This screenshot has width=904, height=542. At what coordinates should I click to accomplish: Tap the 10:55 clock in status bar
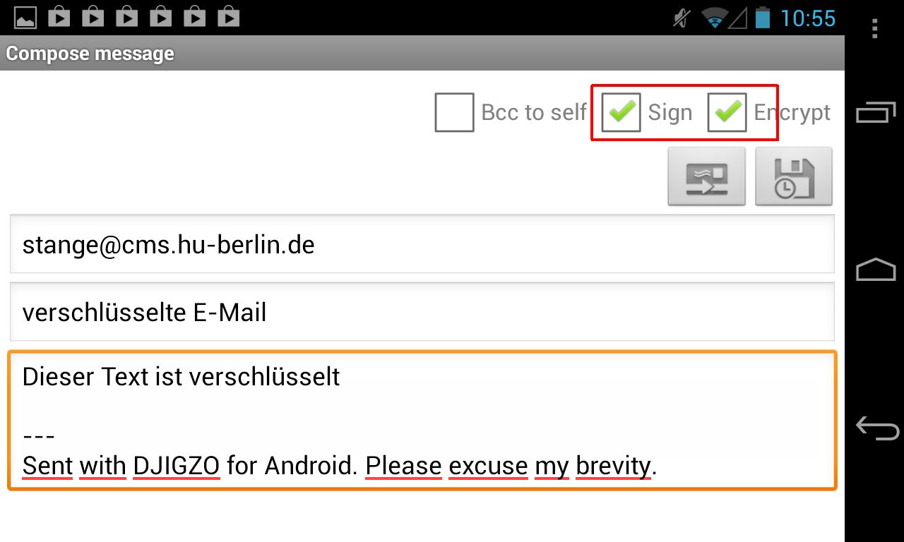[x=808, y=18]
